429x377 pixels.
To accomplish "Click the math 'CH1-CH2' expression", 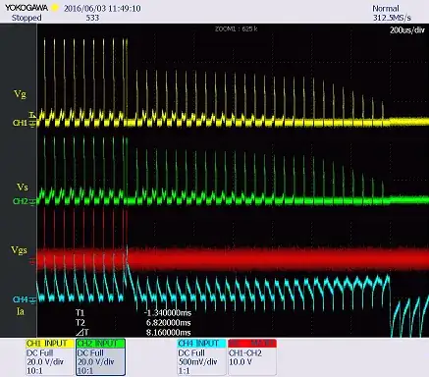I will tap(245, 353).
